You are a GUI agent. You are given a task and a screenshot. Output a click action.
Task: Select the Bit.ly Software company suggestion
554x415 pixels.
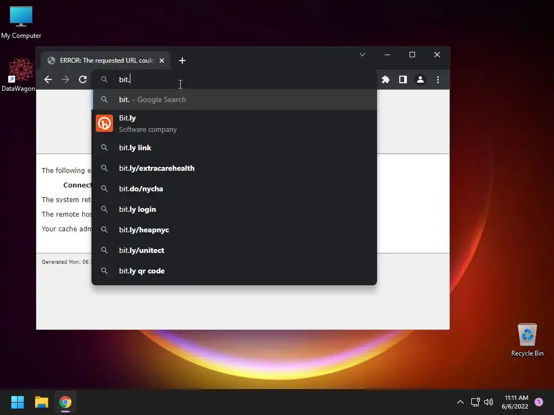(234, 124)
